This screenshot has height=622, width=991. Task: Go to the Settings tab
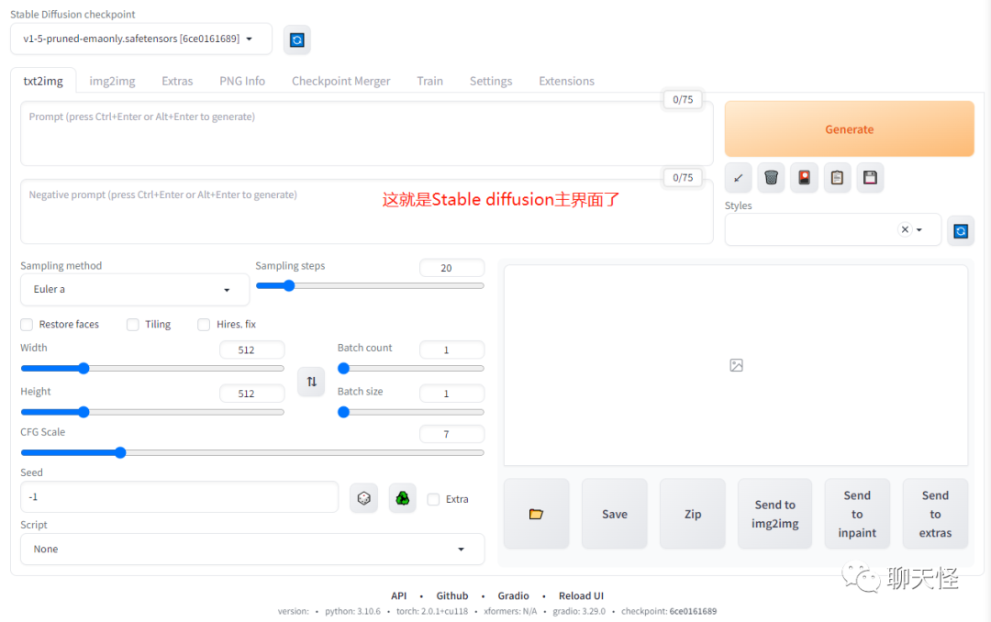(490, 81)
